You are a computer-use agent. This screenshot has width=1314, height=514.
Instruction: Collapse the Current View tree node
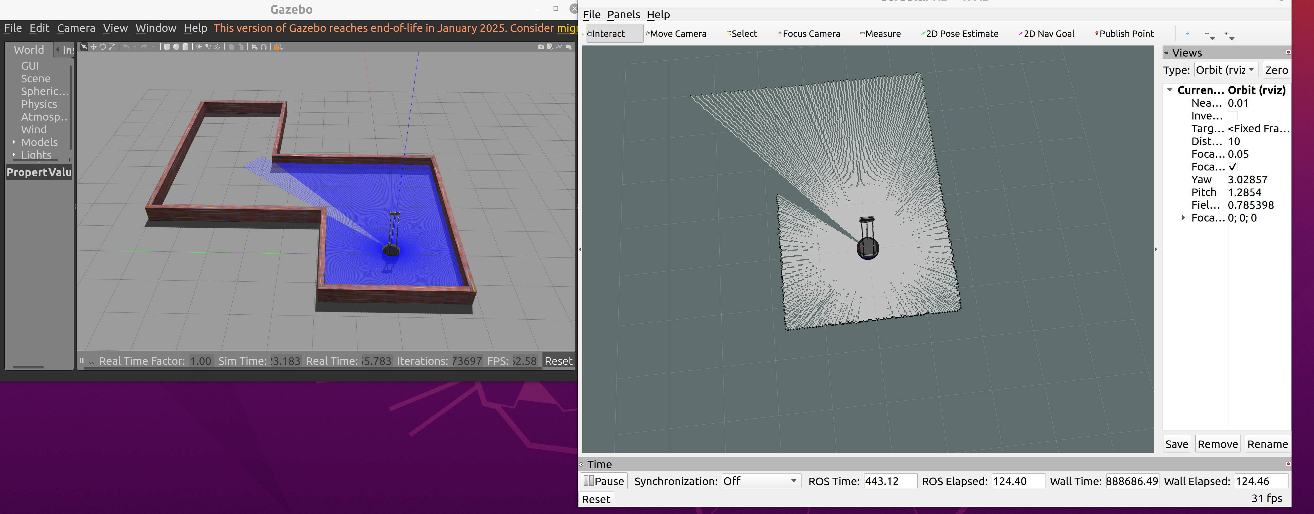(x=1170, y=90)
